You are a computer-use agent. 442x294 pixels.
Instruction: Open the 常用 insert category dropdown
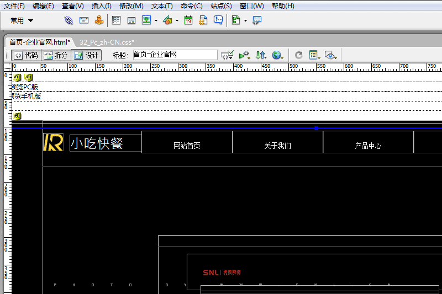(x=22, y=20)
